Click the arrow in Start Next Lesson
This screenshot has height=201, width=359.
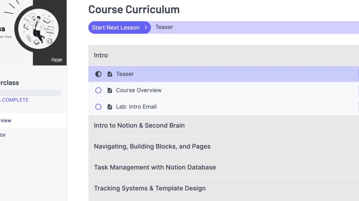point(146,27)
